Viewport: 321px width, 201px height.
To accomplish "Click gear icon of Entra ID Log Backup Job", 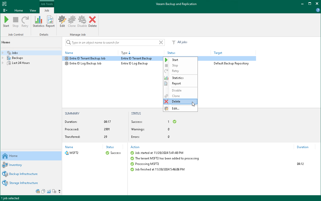I will pos(67,63).
